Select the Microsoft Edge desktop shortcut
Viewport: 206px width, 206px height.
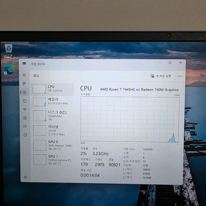9,73
